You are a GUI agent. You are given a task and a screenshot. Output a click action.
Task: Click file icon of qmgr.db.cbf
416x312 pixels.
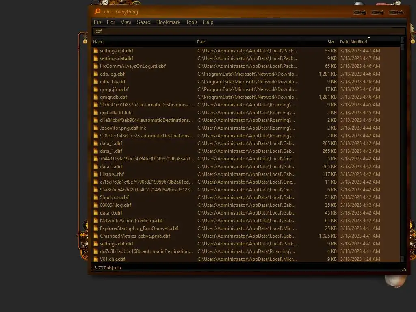pos(95,97)
